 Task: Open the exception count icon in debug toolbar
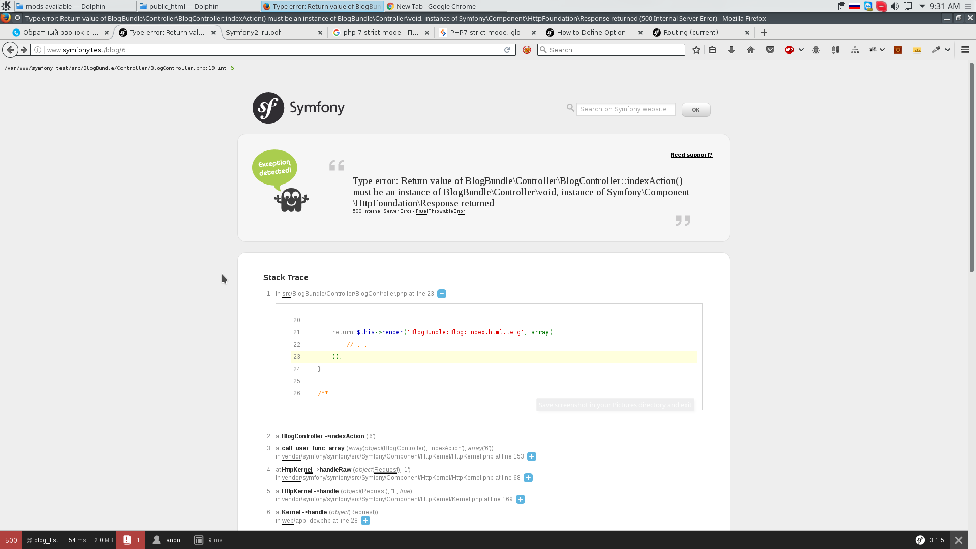coord(131,540)
